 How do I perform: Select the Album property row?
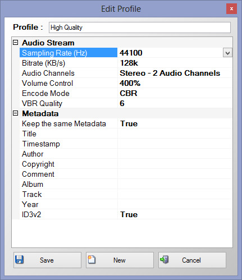(x=126, y=184)
